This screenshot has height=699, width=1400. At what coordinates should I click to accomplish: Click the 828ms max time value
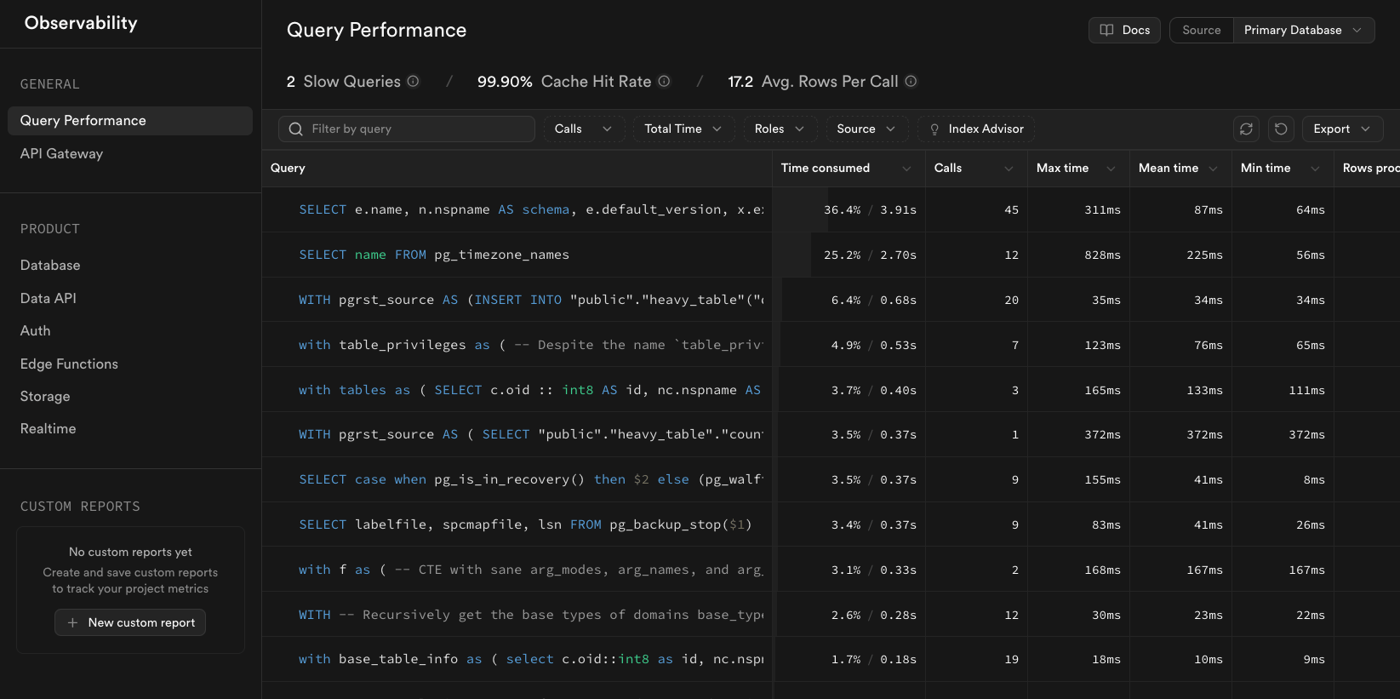coord(1102,255)
